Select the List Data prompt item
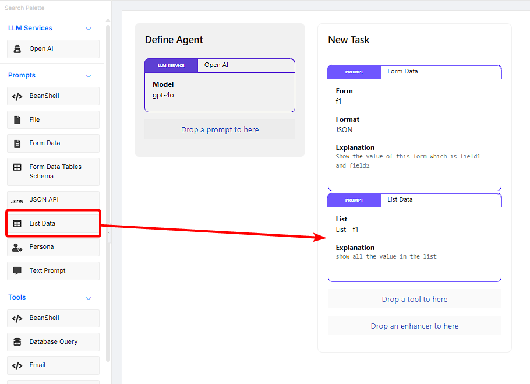 53,223
